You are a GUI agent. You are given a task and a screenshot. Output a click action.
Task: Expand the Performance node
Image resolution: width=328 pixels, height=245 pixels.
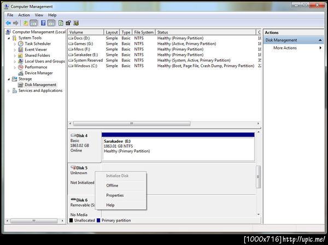(x=15, y=67)
